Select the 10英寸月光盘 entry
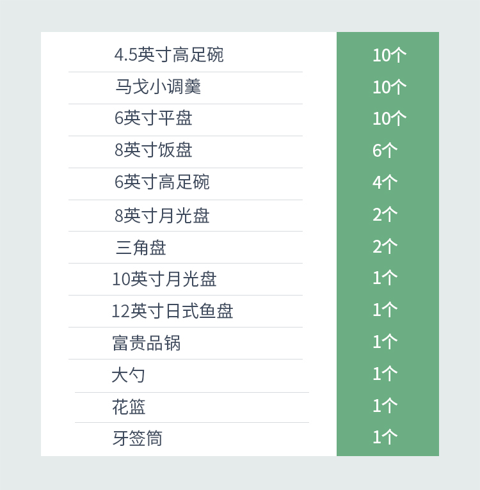This screenshot has width=480, height=490. (x=164, y=279)
